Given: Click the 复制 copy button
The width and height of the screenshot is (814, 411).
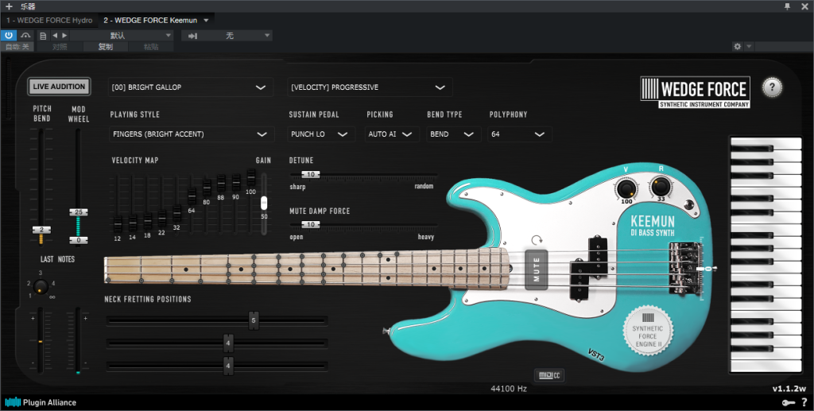Looking at the screenshot, I should coord(106,47).
